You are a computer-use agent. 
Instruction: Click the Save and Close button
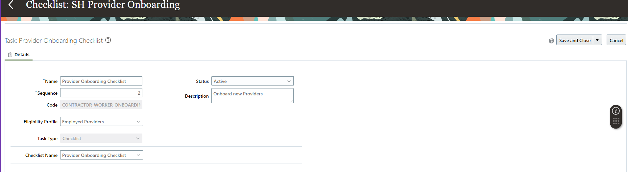(x=575, y=40)
